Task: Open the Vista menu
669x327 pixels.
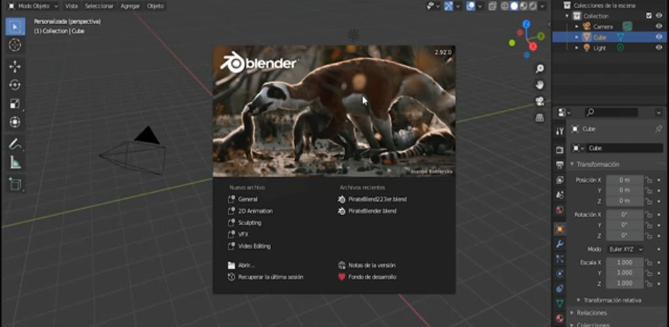Action: coord(71,6)
